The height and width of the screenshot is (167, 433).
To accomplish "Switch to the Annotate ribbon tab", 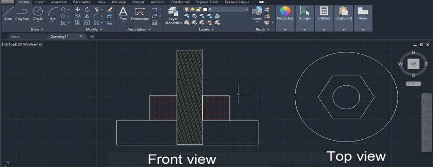I will click(59, 2).
